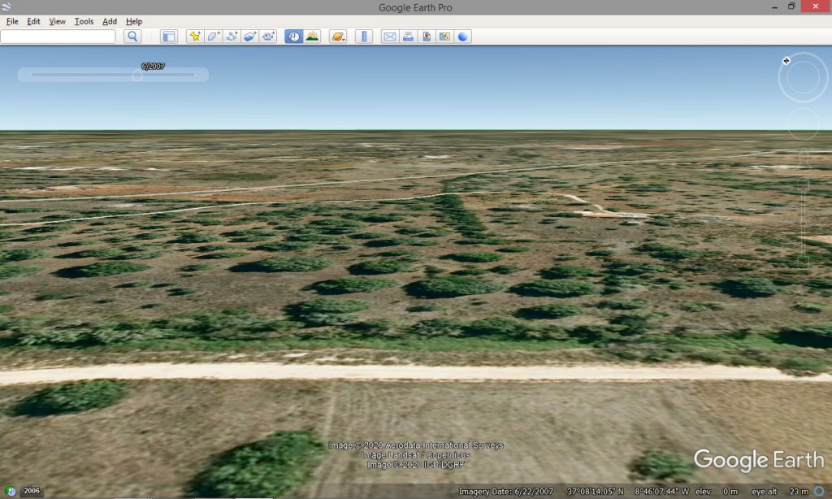Viewport: 832px width, 499px height.
Task: Add a polygon with toolbar icon
Action: (x=213, y=37)
